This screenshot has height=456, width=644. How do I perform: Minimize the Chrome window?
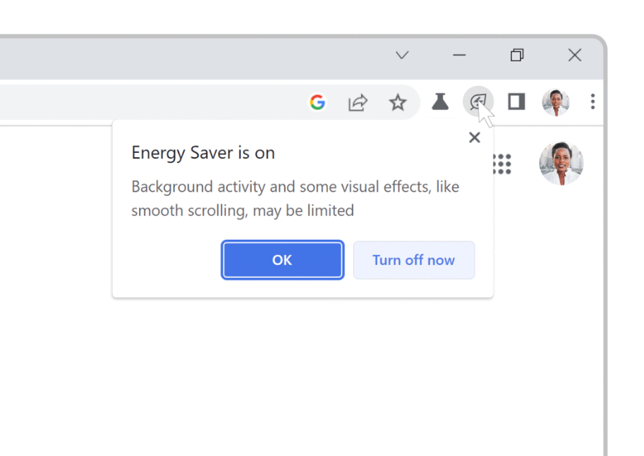pos(460,55)
